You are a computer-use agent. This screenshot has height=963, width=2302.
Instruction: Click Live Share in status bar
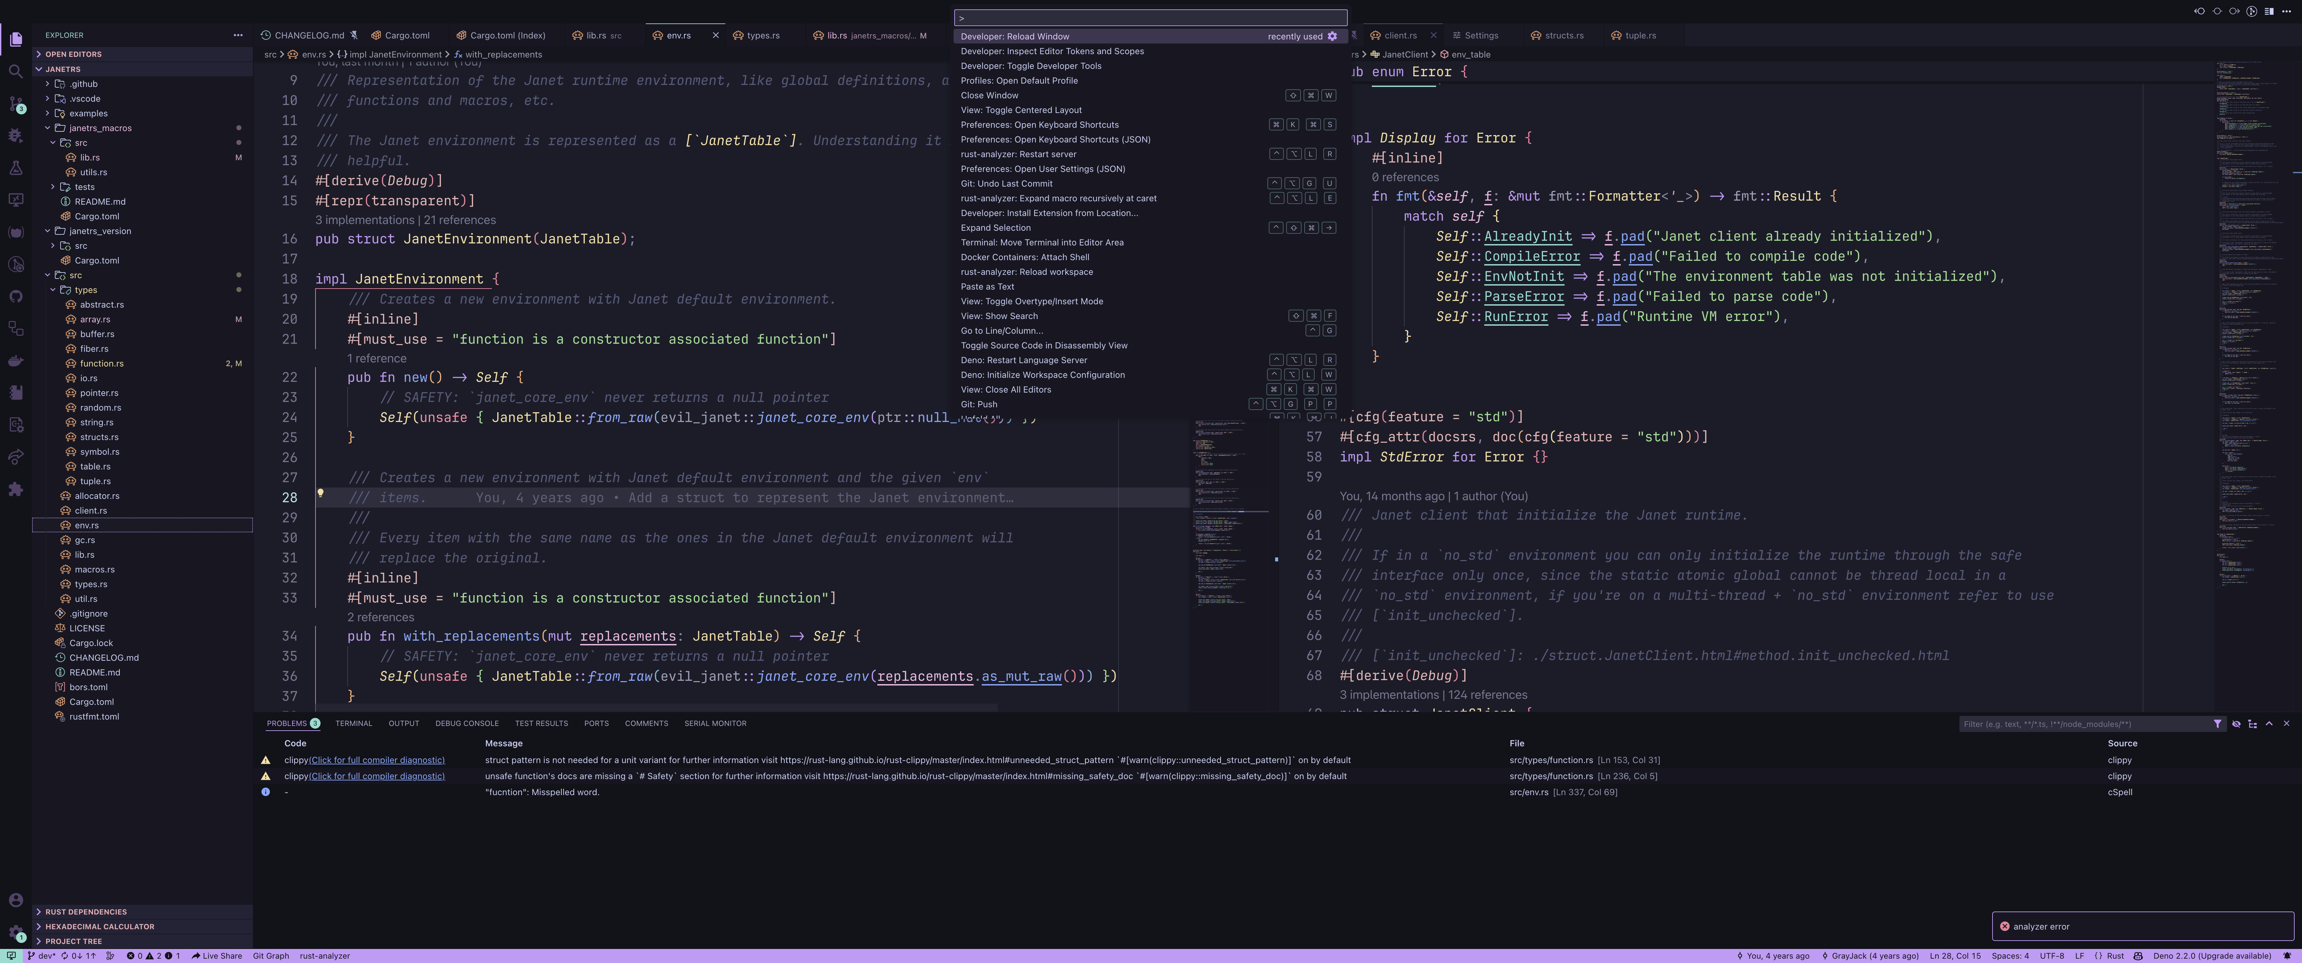coord(217,956)
